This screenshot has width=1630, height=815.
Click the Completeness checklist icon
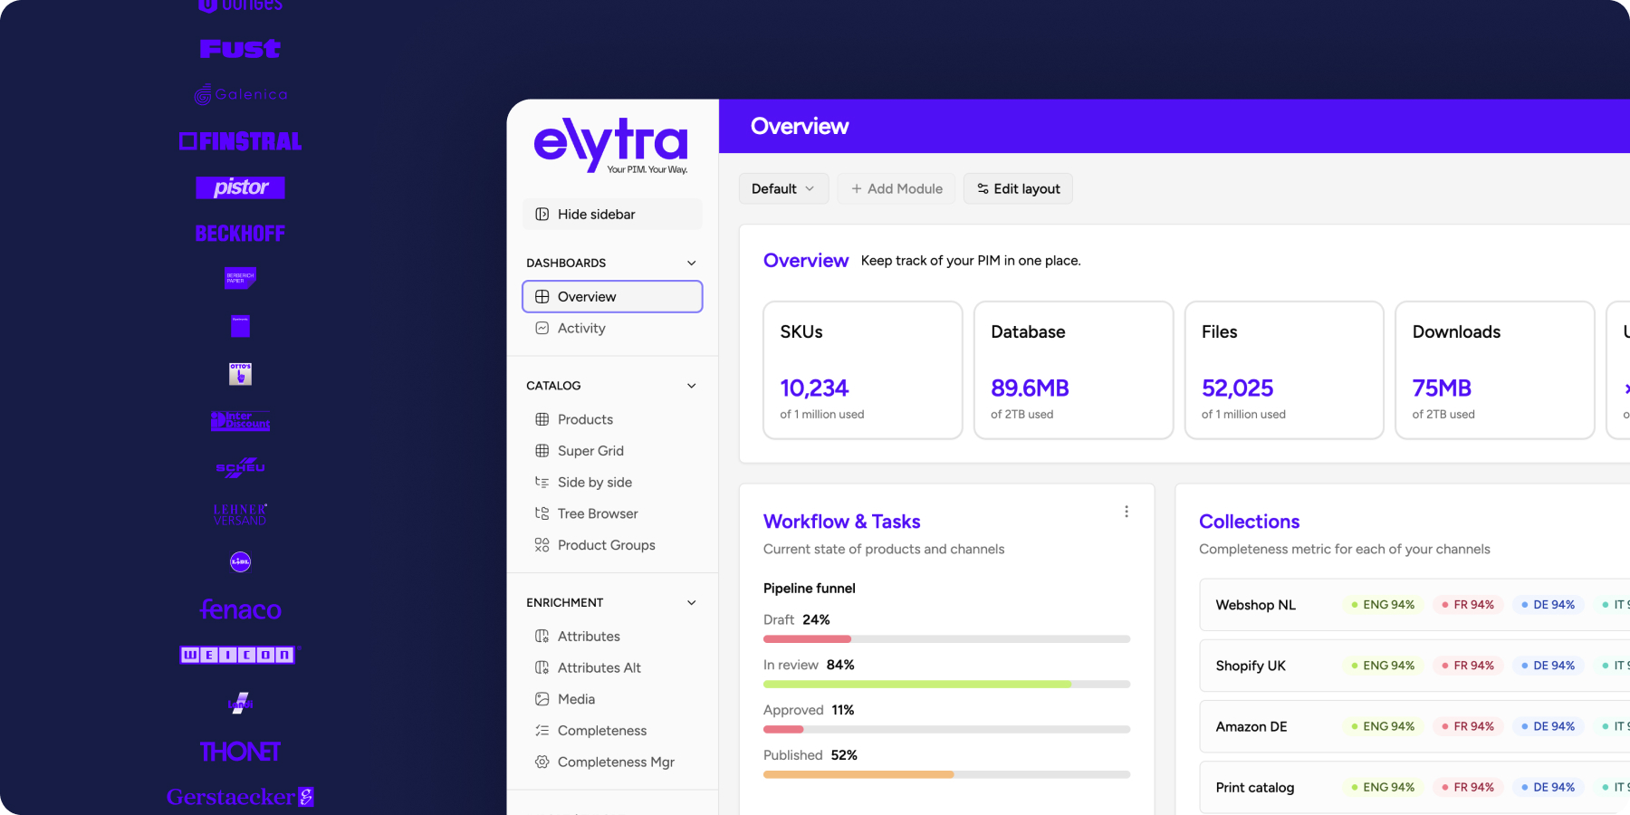coord(542,731)
